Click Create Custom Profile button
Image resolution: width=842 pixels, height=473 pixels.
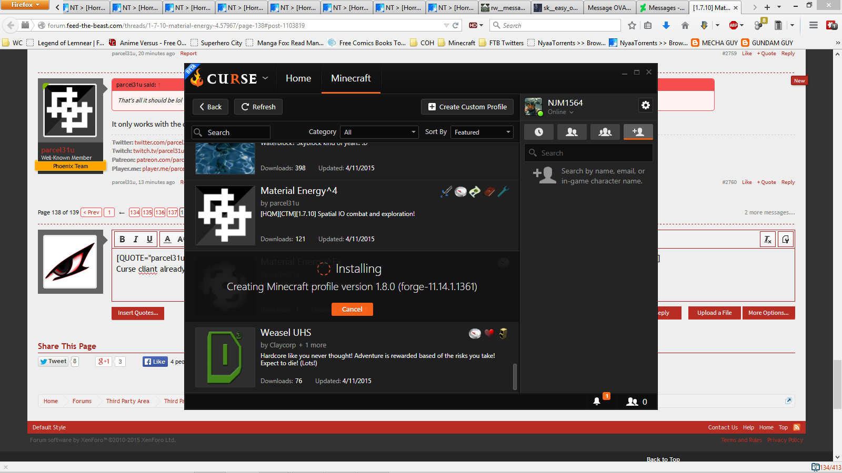pyautogui.click(x=467, y=107)
